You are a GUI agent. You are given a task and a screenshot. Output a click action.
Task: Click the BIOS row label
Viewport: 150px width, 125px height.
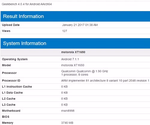[6, 117]
